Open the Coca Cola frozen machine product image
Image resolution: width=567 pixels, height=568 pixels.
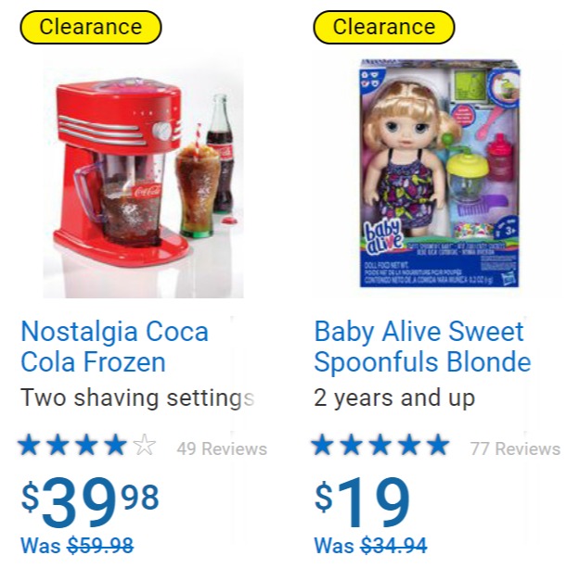(x=143, y=178)
